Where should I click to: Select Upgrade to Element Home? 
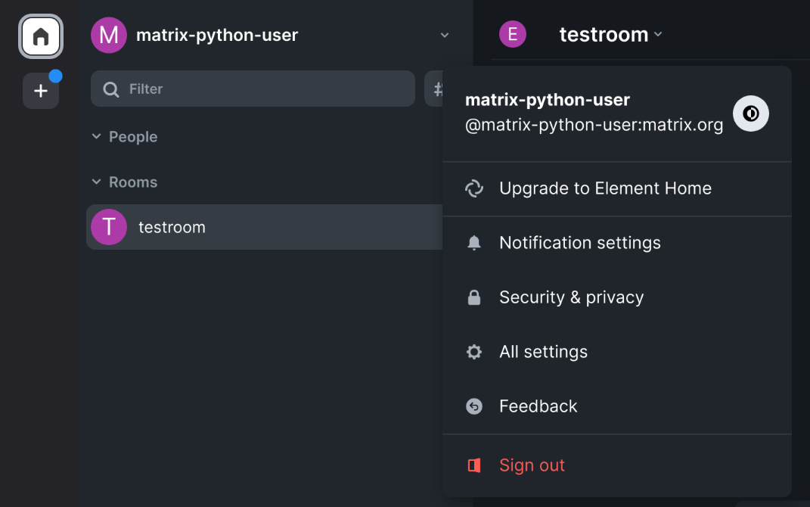coord(605,188)
